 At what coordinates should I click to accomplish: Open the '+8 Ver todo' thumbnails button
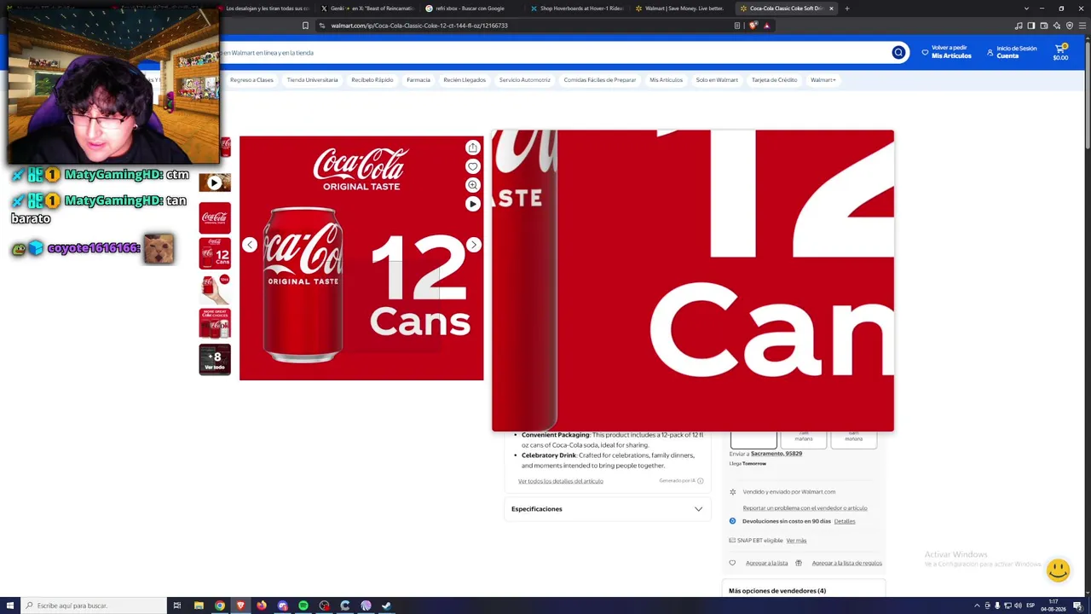pos(215,360)
